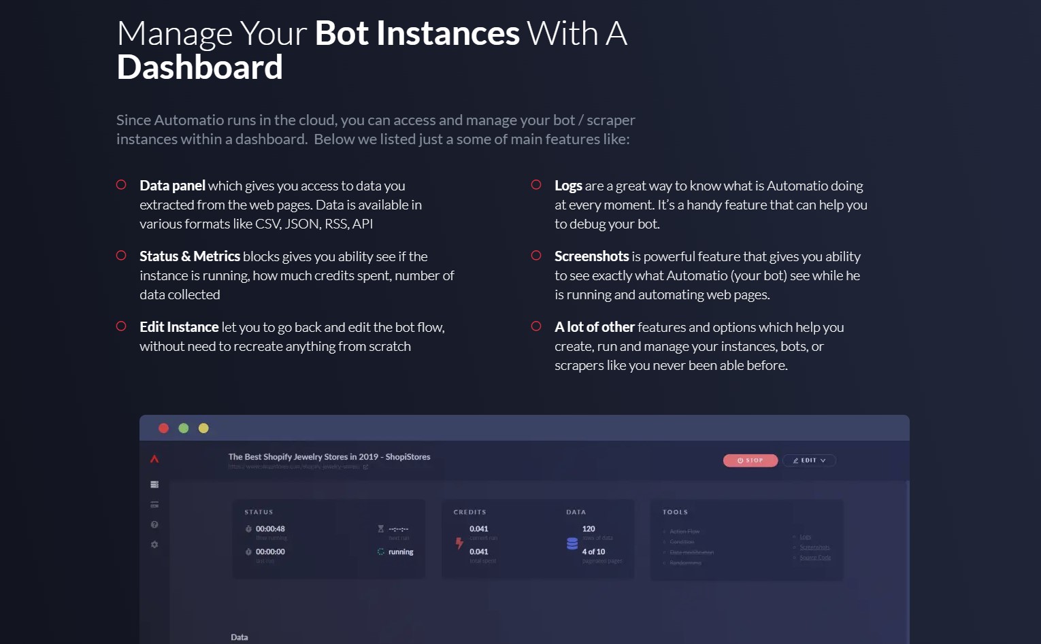Click the '0.041' total spent credits value

(478, 552)
